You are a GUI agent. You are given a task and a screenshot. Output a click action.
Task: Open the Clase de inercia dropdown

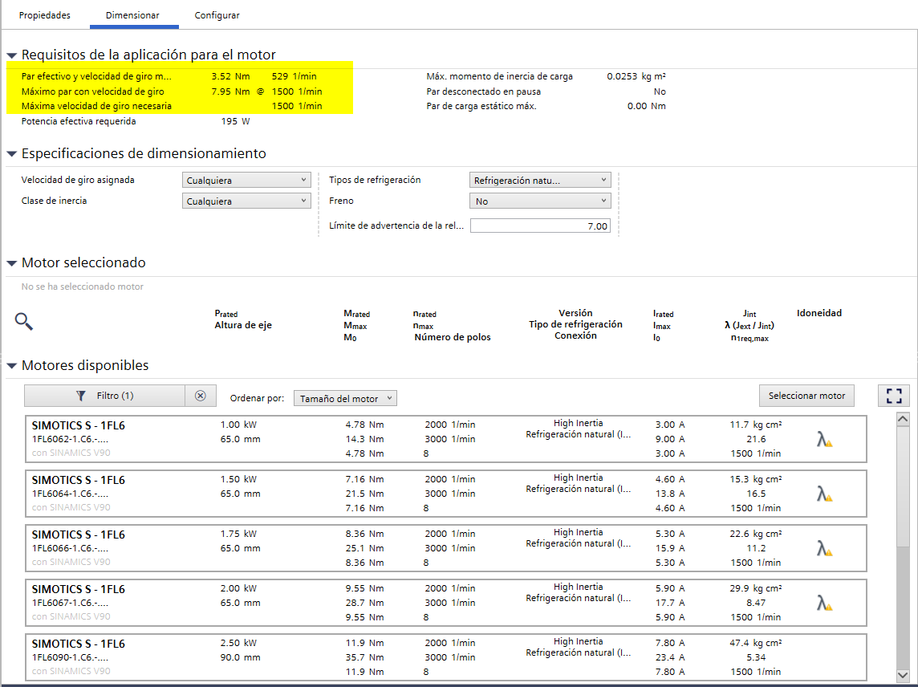tap(246, 201)
